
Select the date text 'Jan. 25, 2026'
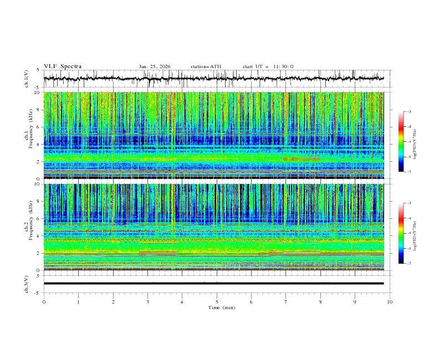[155, 66]
